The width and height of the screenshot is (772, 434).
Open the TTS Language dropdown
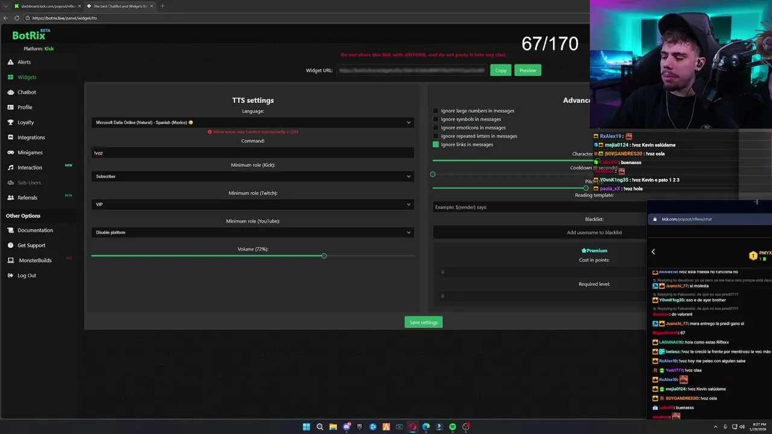click(x=253, y=122)
